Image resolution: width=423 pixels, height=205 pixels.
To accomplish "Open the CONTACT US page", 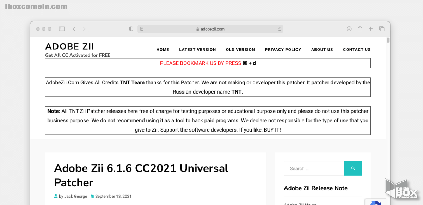I will pos(357,50).
